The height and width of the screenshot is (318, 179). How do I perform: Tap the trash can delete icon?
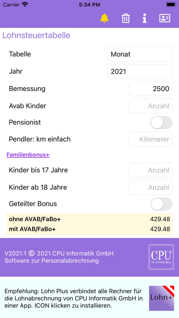coord(126,18)
